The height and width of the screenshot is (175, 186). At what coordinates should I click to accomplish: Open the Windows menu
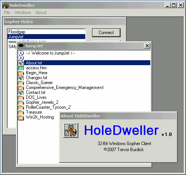pos(23,12)
